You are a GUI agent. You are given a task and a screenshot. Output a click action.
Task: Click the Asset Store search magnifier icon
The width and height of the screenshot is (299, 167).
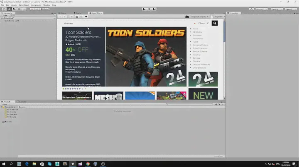coord(214,23)
